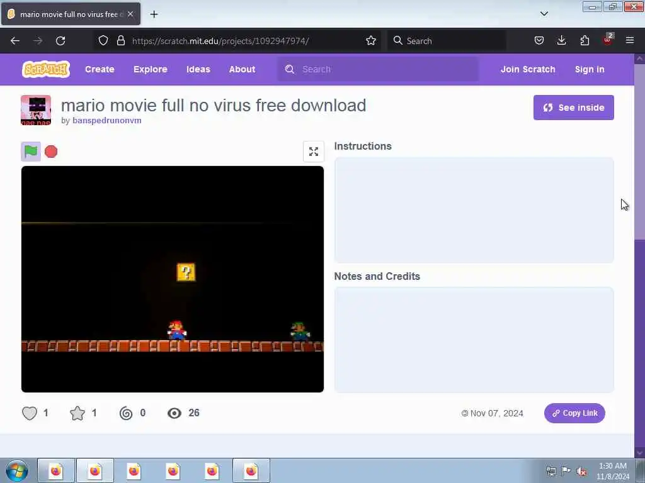Click the site security padlock icon
The height and width of the screenshot is (483, 645).
pyautogui.click(x=120, y=41)
